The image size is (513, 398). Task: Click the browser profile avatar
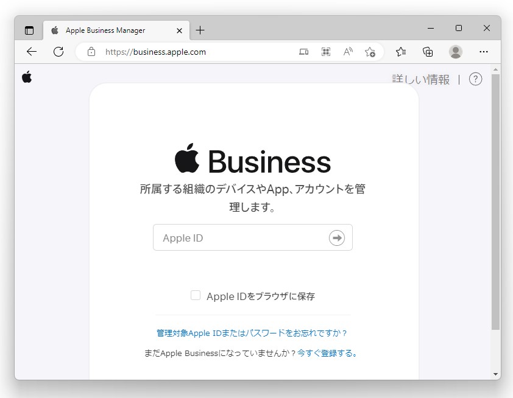[x=456, y=52]
